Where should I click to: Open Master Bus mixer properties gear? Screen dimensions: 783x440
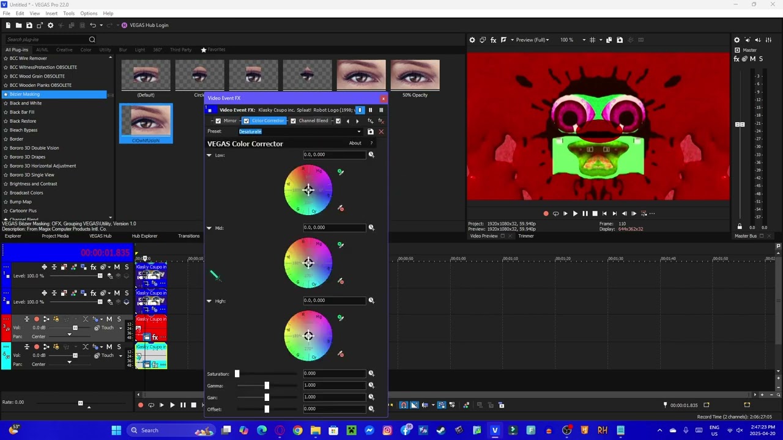coord(737,40)
